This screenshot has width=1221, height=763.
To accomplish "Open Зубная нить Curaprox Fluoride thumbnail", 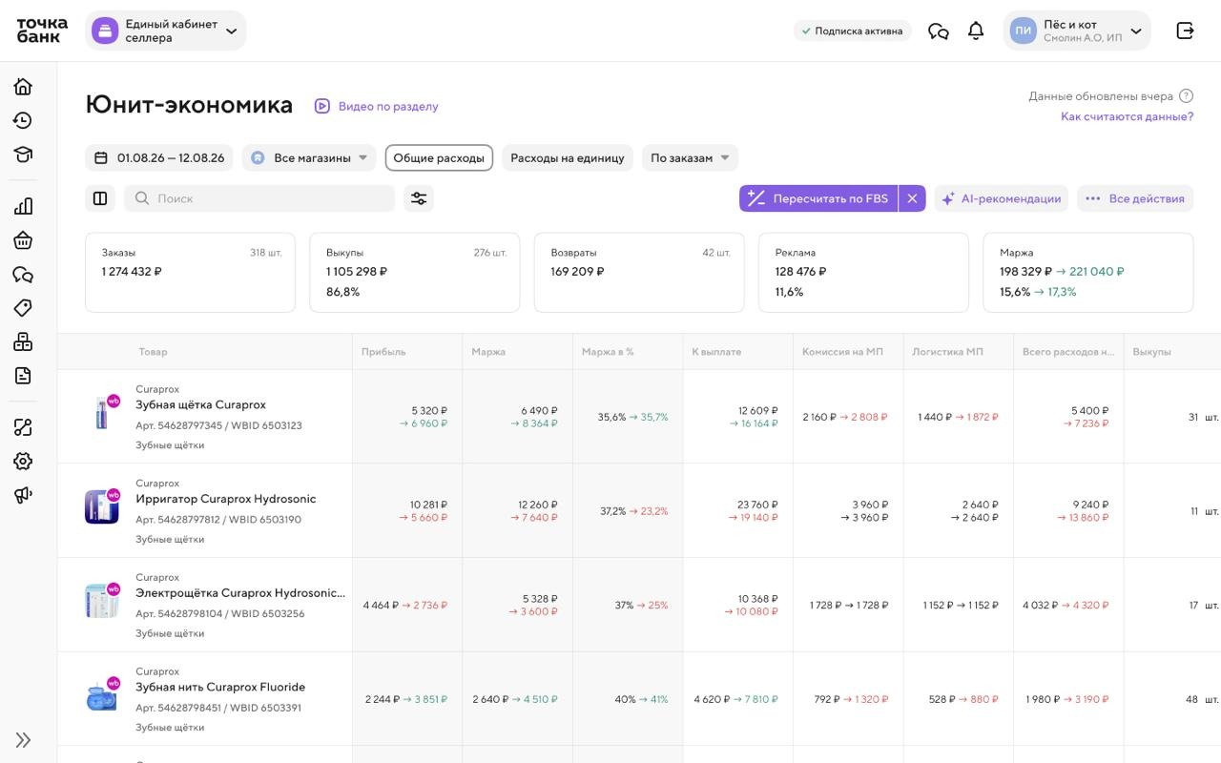I will 102,696.
